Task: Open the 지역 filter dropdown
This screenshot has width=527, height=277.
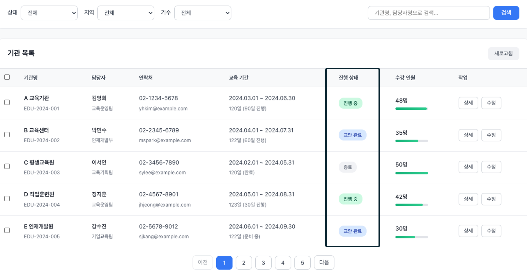Action: point(126,13)
